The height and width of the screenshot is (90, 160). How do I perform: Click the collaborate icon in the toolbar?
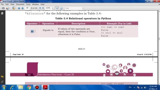[x=14, y=8]
